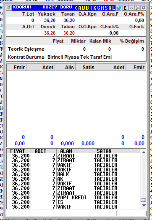Click the red 36,20 value under Taban
This screenshot has width=152, height=220.
[x=69, y=33]
